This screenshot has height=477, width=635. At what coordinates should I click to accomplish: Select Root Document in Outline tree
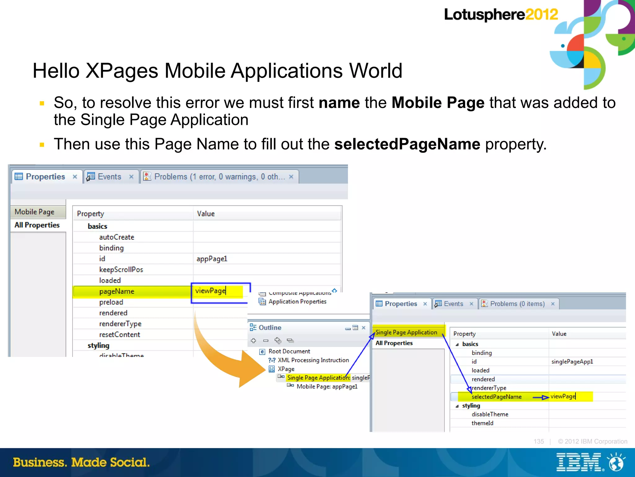pyautogui.click(x=289, y=351)
